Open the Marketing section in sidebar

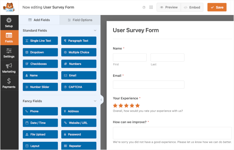pos(9,68)
